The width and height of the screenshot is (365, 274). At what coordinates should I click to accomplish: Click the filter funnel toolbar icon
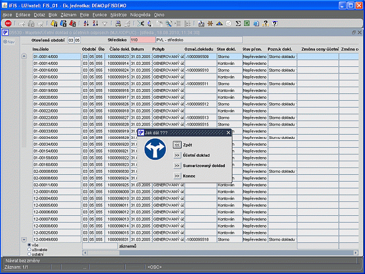point(104,23)
